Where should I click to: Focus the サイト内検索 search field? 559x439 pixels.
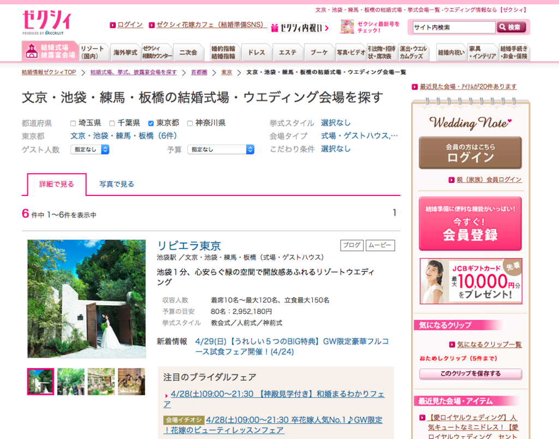(x=454, y=27)
